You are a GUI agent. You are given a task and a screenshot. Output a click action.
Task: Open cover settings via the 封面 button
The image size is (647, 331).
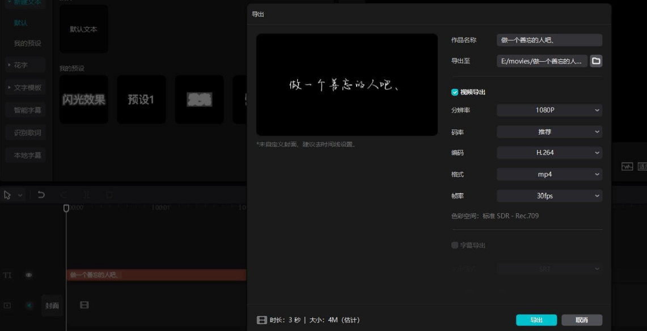52,305
